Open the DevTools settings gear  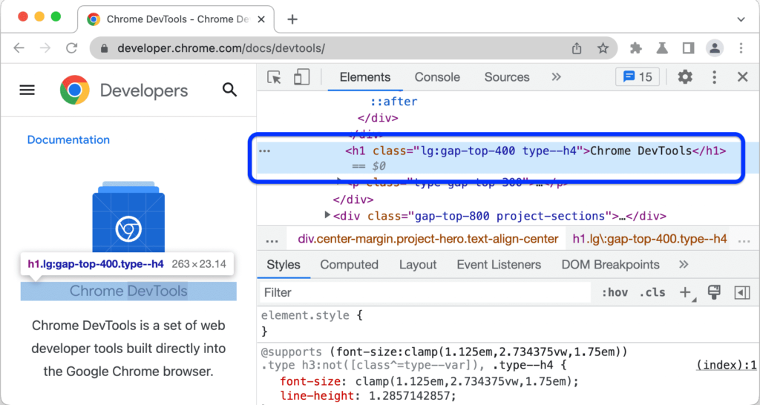(685, 77)
